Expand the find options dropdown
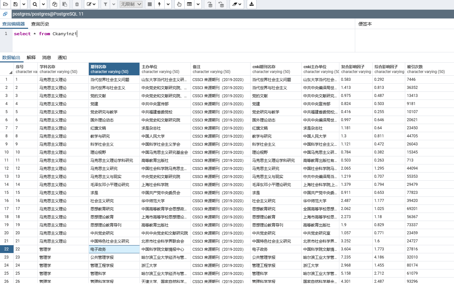Image resolution: width=454 pixels, height=284 pixels. point(44,4)
